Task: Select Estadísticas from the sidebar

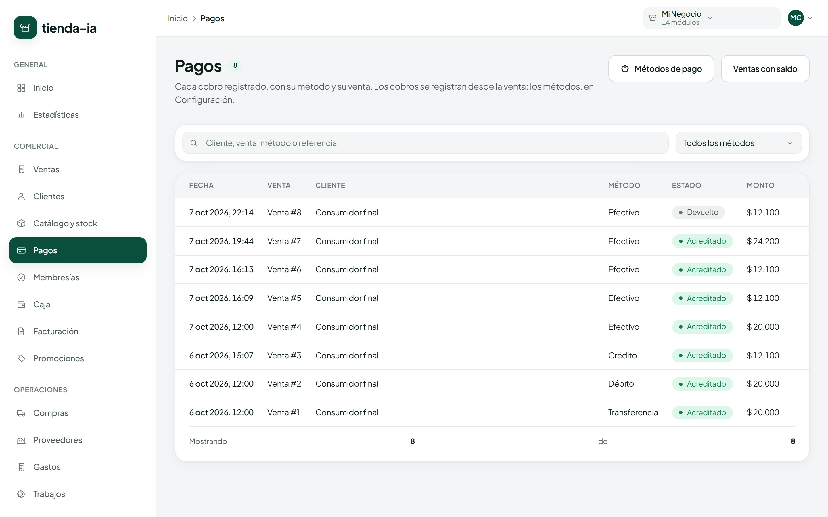Action: (x=78, y=115)
